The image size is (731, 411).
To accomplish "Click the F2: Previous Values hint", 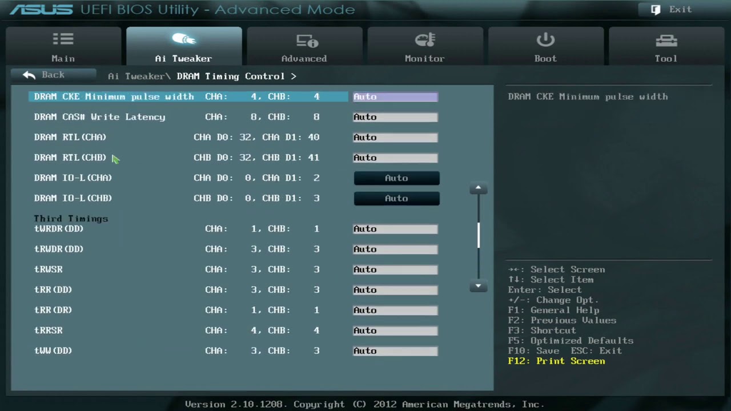I will tap(562, 321).
